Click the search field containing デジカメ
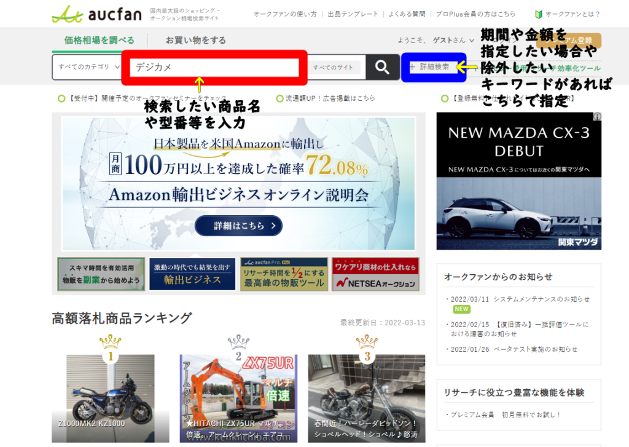This screenshot has height=447, width=629. click(214, 67)
